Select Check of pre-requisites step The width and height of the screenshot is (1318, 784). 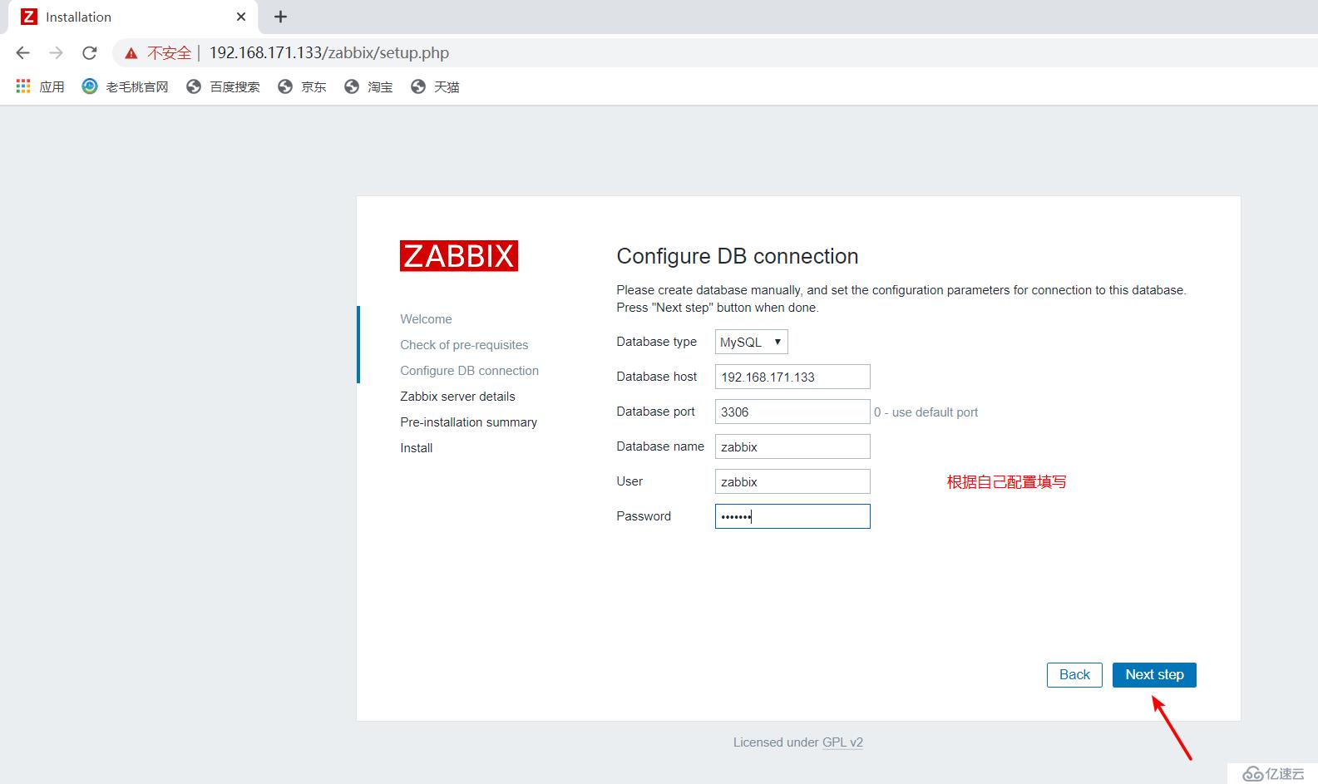pyautogui.click(x=464, y=345)
